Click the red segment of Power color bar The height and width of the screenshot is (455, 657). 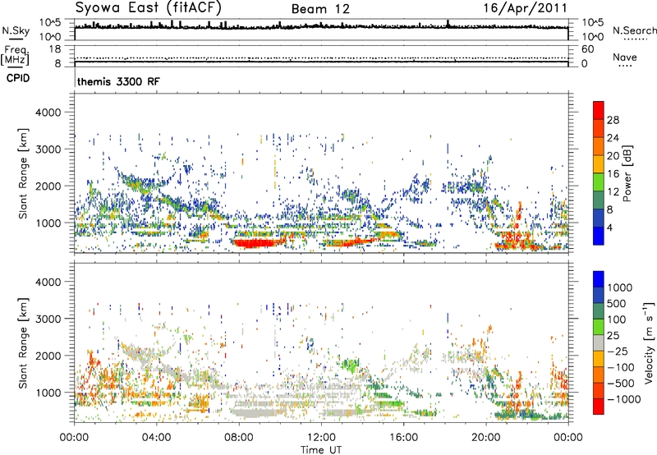click(x=599, y=111)
